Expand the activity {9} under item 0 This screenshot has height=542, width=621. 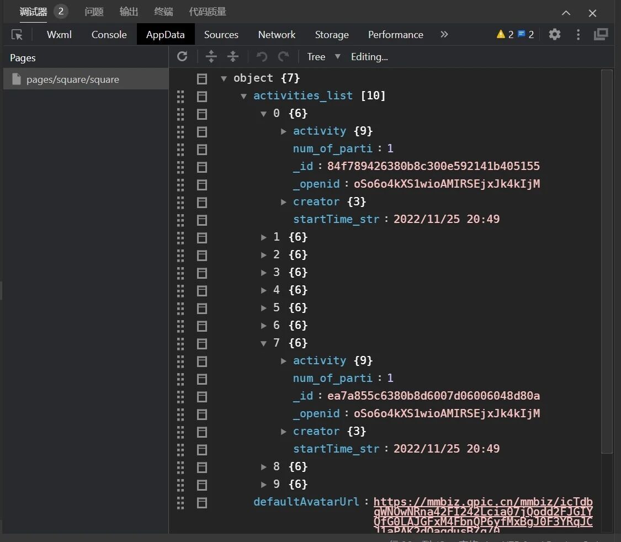pos(284,131)
